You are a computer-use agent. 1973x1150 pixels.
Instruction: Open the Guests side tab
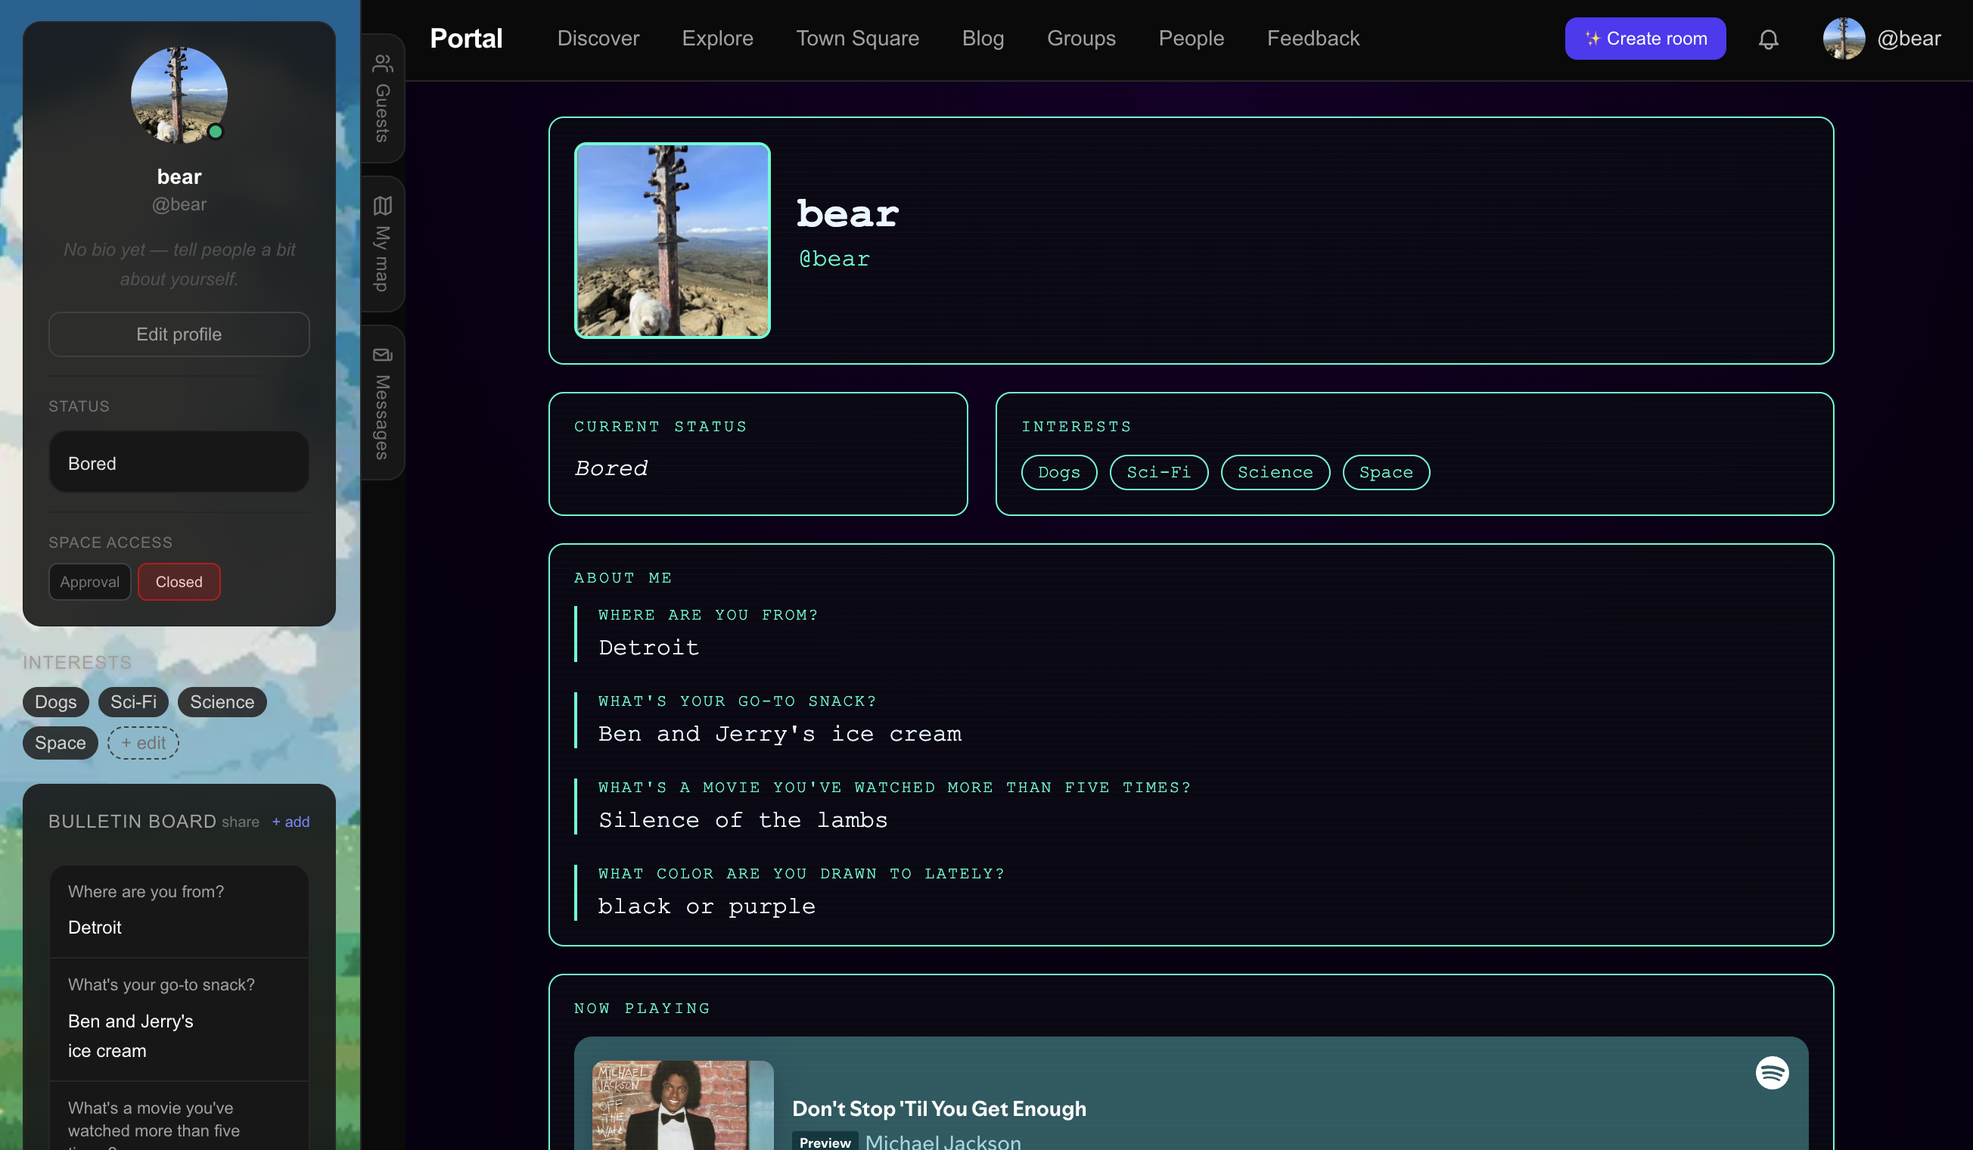click(382, 98)
